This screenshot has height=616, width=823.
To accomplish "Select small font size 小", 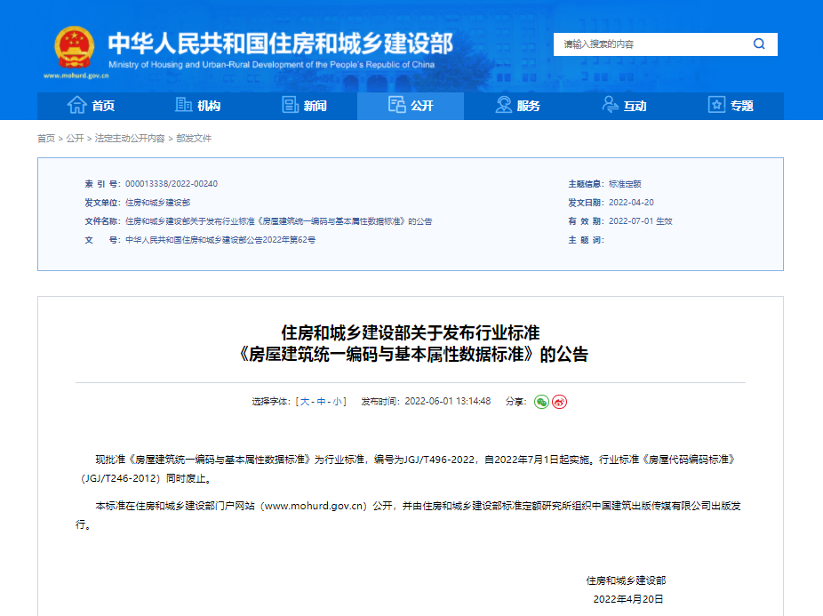I will tap(338, 402).
